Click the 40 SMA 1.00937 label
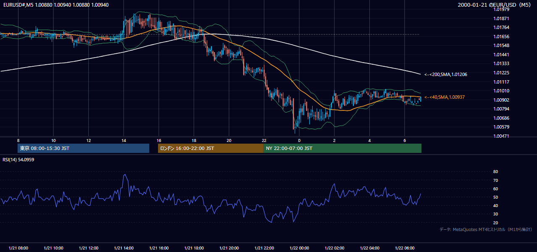Image resolution: width=537 pixels, height=252 pixels. (x=445, y=97)
